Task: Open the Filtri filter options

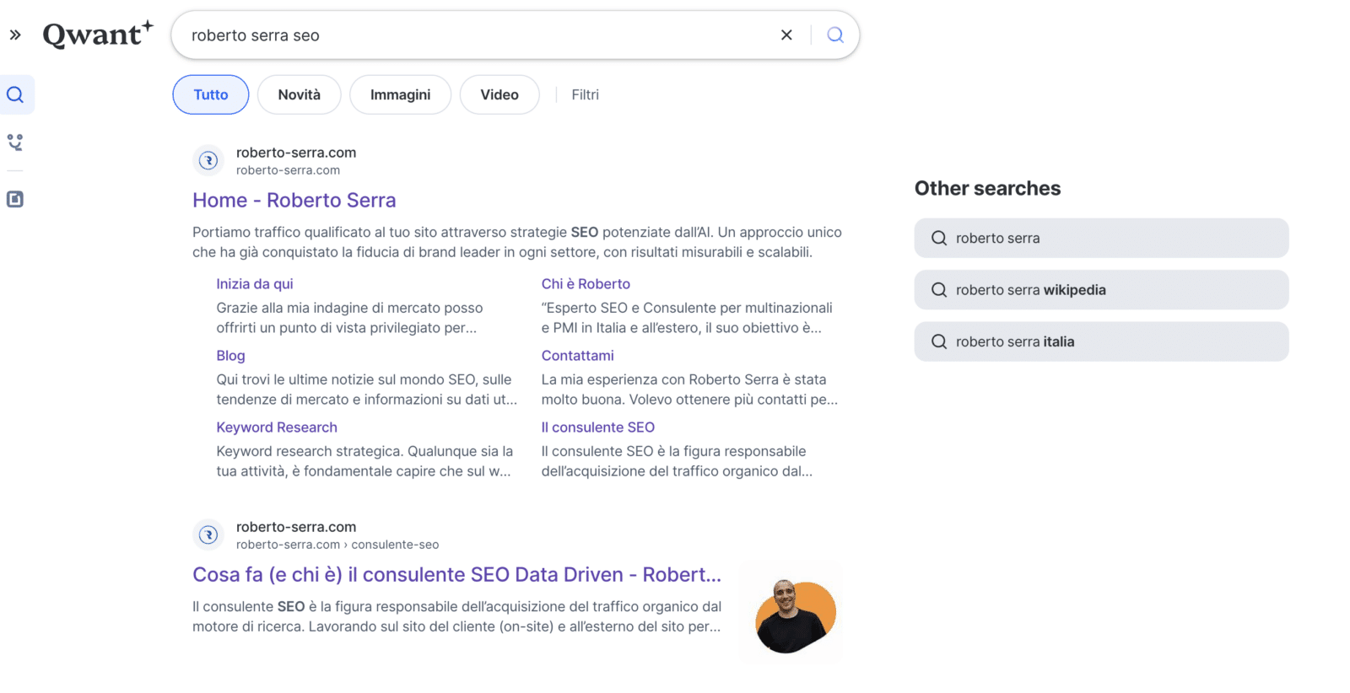Action: pyautogui.click(x=585, y=94)
